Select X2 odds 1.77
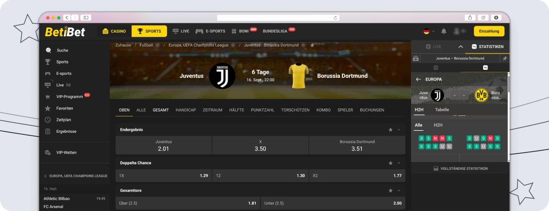Screen dimensions: 549x211 pos(357,176)
